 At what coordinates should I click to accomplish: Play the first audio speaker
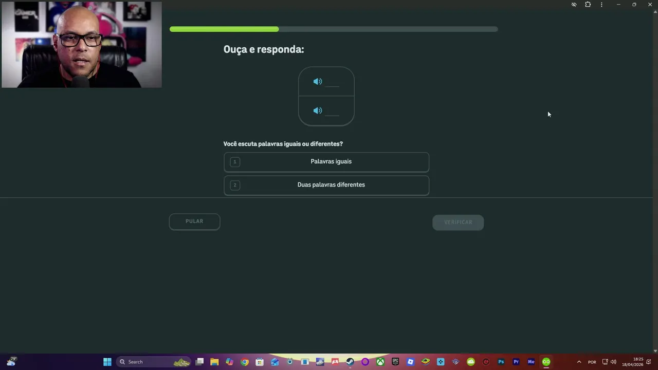[x=318, y=81]
